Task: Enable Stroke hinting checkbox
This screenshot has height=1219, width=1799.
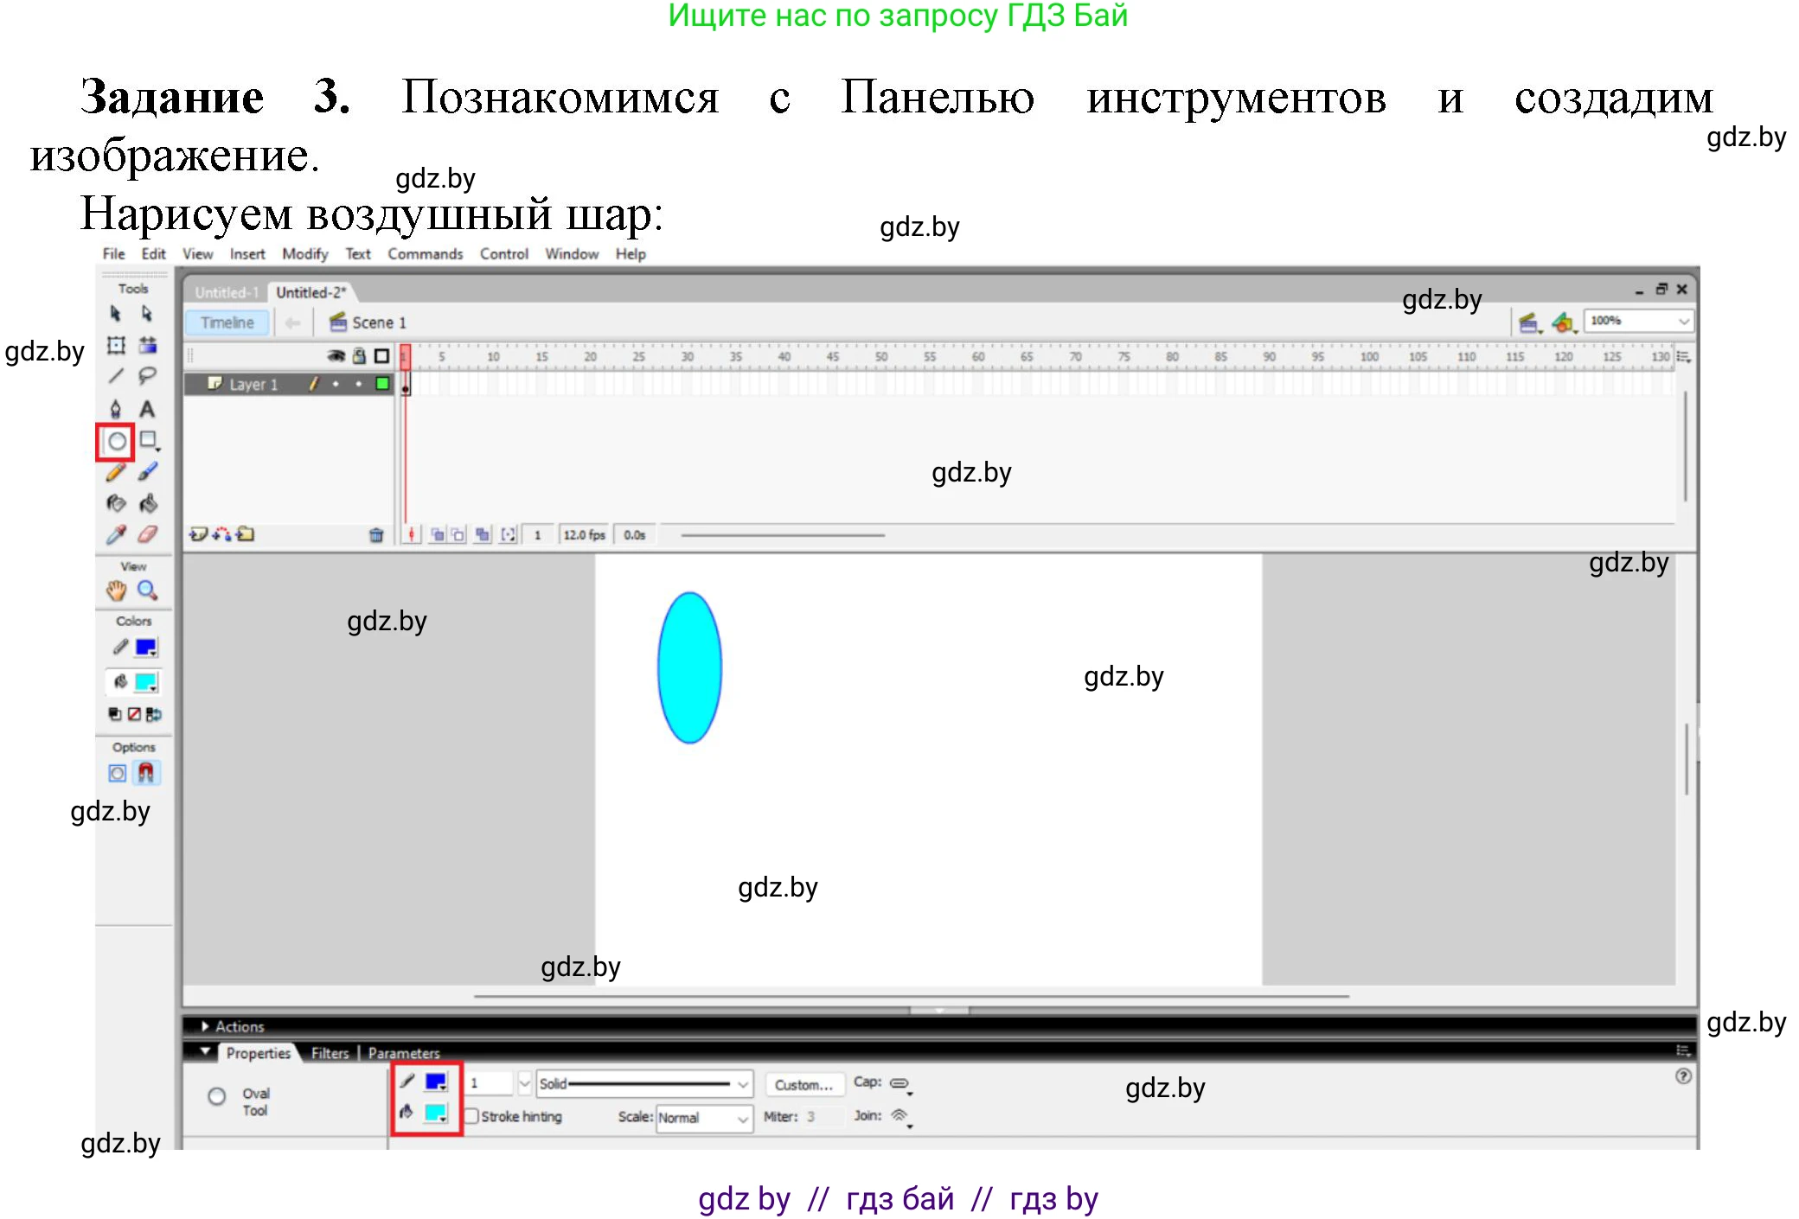Action: point(470,1117)
